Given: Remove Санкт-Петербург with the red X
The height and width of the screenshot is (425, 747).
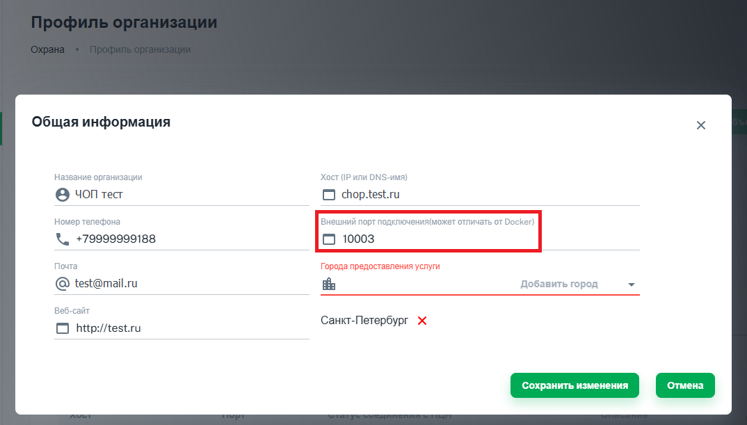Looking at the screenshot, I should click(421, 321).
